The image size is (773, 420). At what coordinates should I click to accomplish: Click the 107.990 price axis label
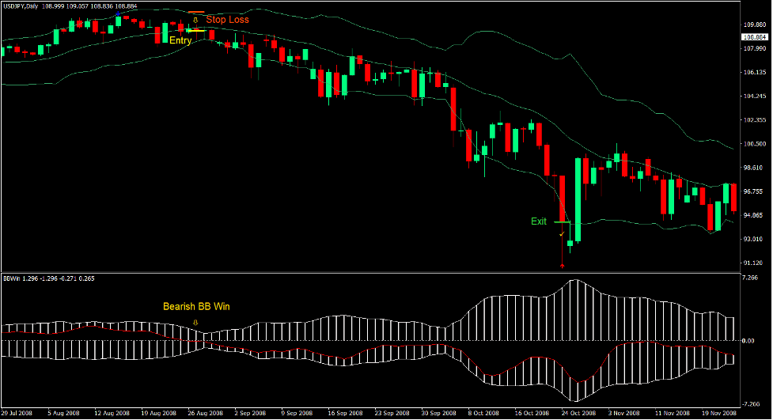pyautogui.click(x=754, y=48)
